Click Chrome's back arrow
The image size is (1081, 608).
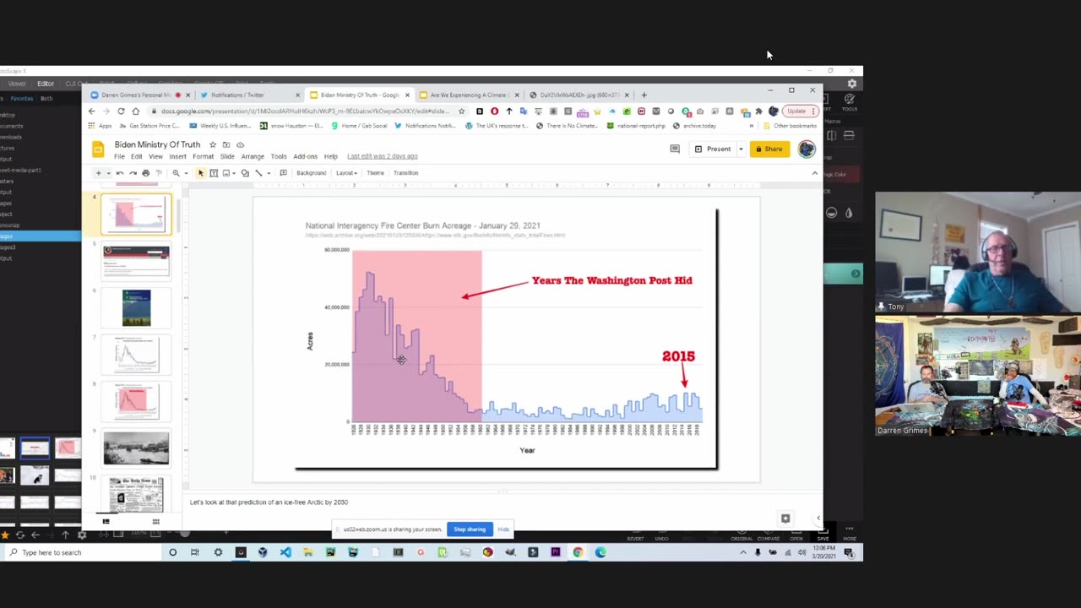tap(91, 111)
